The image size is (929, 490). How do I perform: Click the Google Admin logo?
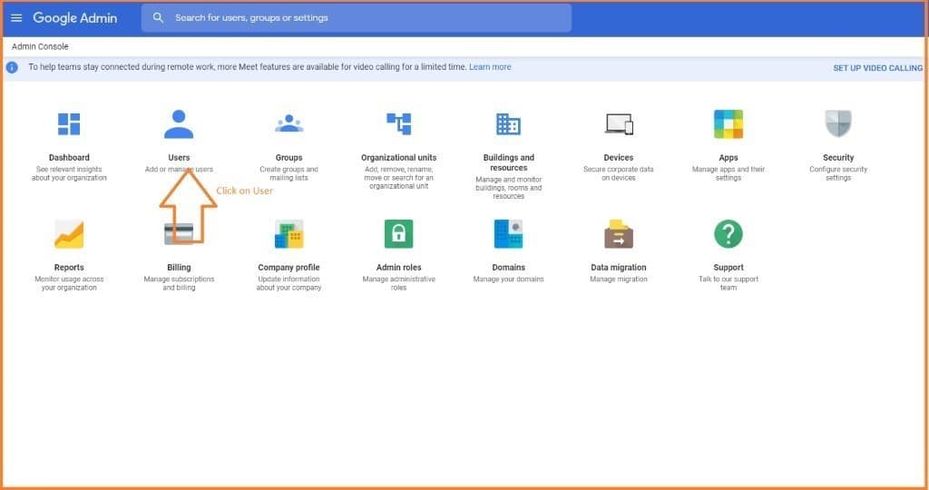(75, 18)
